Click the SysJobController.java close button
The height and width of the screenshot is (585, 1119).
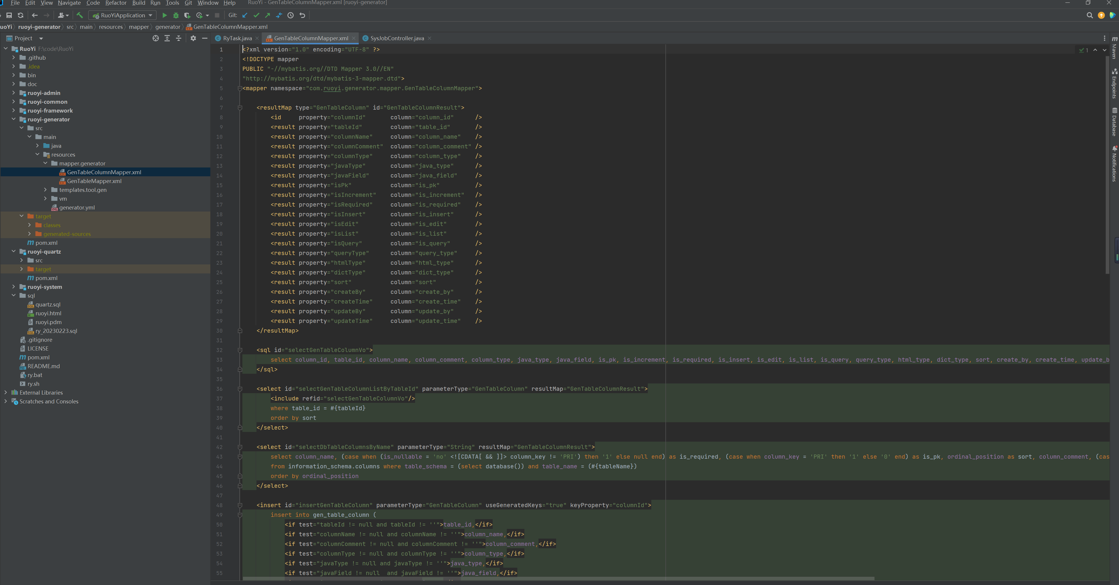430,38
